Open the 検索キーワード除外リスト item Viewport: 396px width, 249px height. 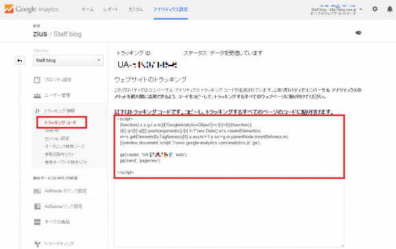tap(66, 162)
